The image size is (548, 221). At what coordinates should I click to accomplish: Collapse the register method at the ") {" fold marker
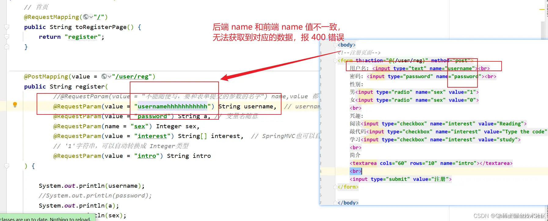pyautogui.click(x=7, y=166)
